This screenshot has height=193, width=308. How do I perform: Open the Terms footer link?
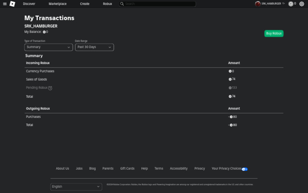(159, 169)
